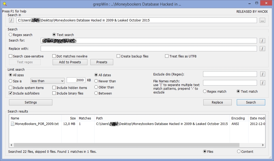Open folder browser with the ellipsis button
274x161 pixels.
pos(262,20)
